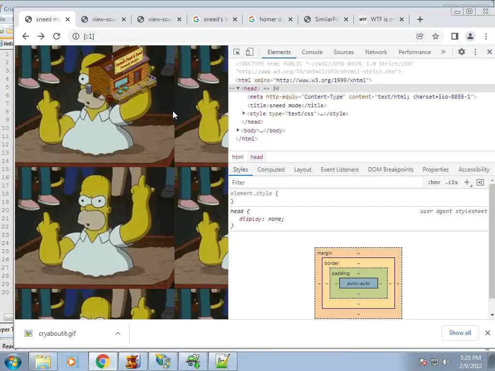Viewport: 495px width, 371px height.
Task: Click the browser Back arrow
Action: tap(26, 36)
